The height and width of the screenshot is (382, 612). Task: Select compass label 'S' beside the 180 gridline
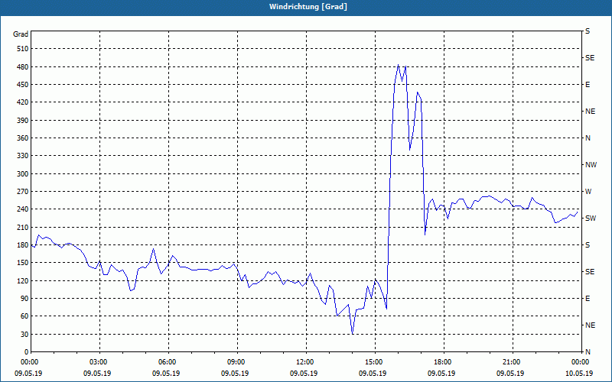click(588, 245)
